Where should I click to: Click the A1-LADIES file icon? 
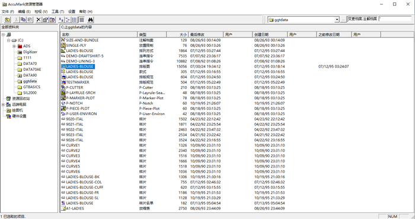click(x=63, y=208)
